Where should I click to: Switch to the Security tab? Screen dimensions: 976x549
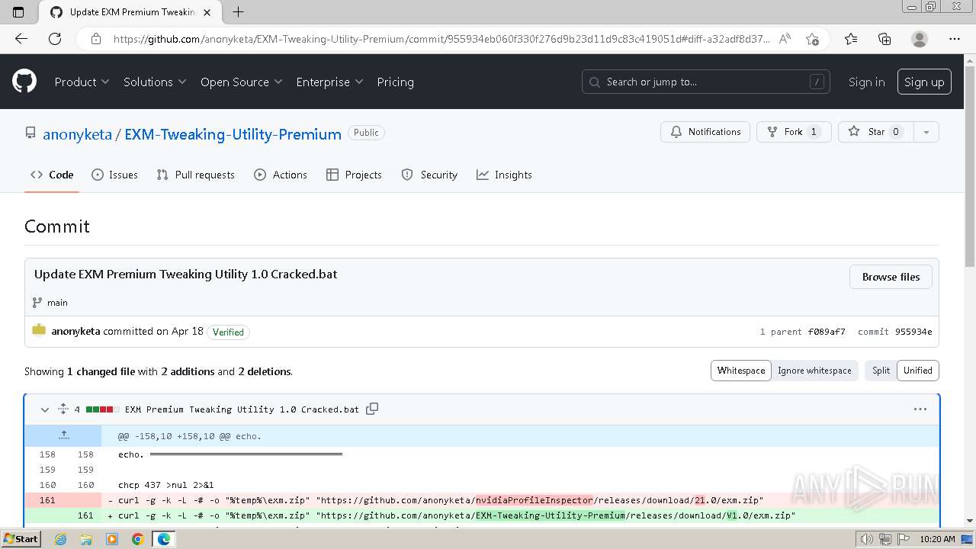click(x=429, y=175)
